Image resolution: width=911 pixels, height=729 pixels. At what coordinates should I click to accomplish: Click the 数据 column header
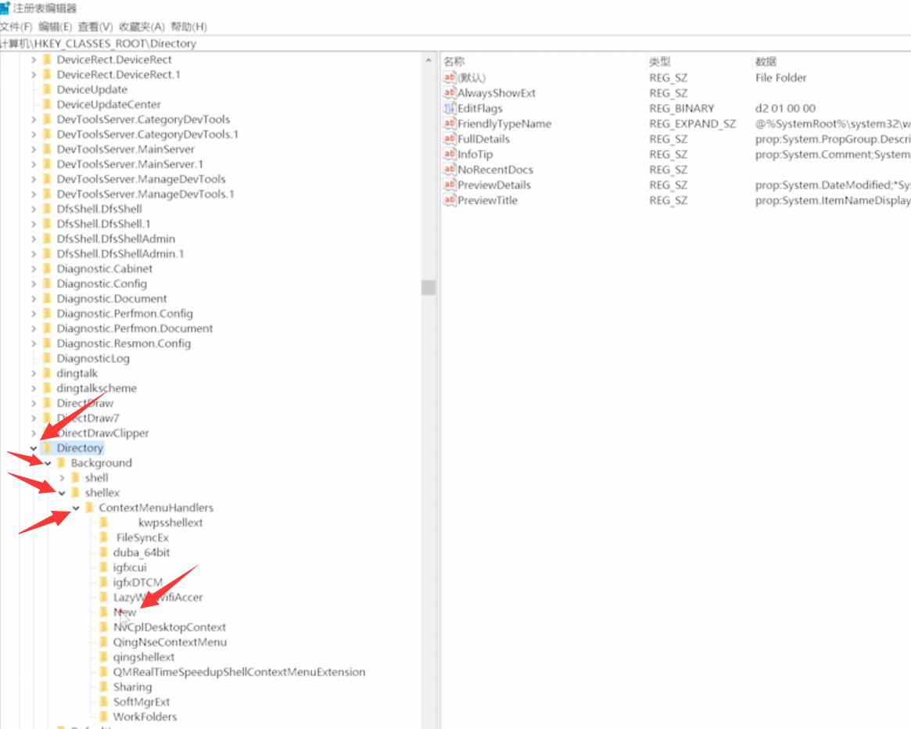(x=766, y=62)
